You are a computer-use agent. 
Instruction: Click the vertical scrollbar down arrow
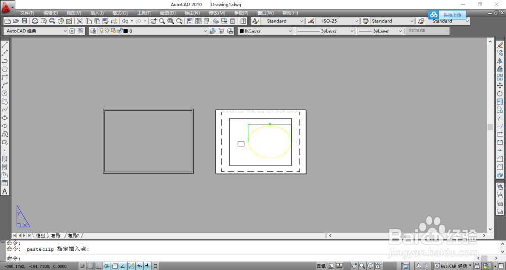click(x=490, y=229)
